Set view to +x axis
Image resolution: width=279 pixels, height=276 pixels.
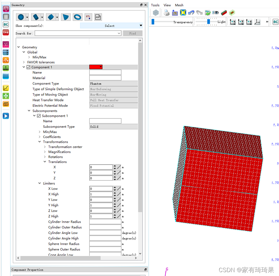pos(233,22)
